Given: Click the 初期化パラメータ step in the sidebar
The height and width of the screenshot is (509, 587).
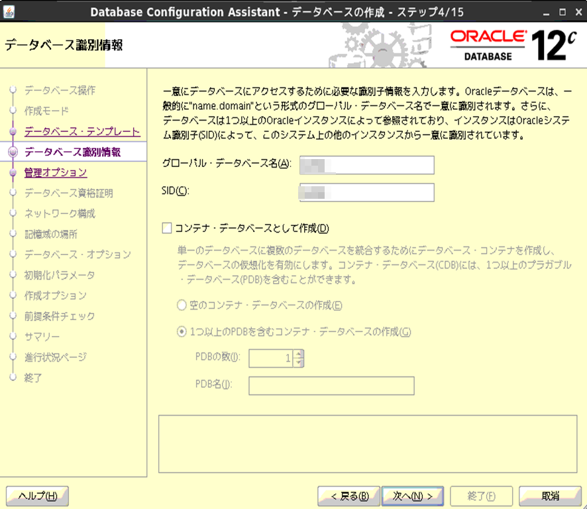Looking at the screenshot, I should click(60, 275).
